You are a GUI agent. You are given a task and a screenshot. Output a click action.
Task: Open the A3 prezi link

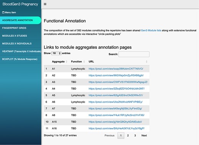[118, 82]
